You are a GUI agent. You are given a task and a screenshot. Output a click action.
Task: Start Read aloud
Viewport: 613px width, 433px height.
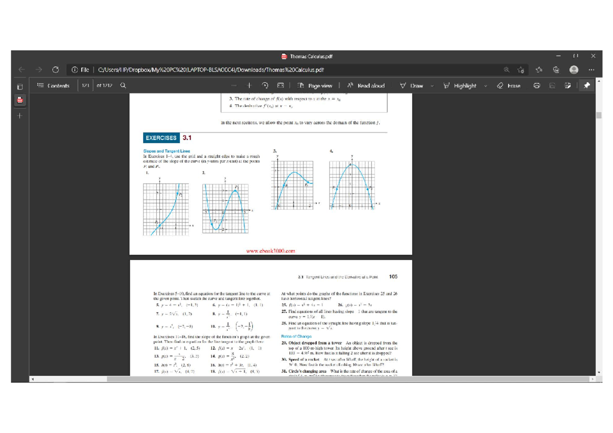[x=366, y=86]
